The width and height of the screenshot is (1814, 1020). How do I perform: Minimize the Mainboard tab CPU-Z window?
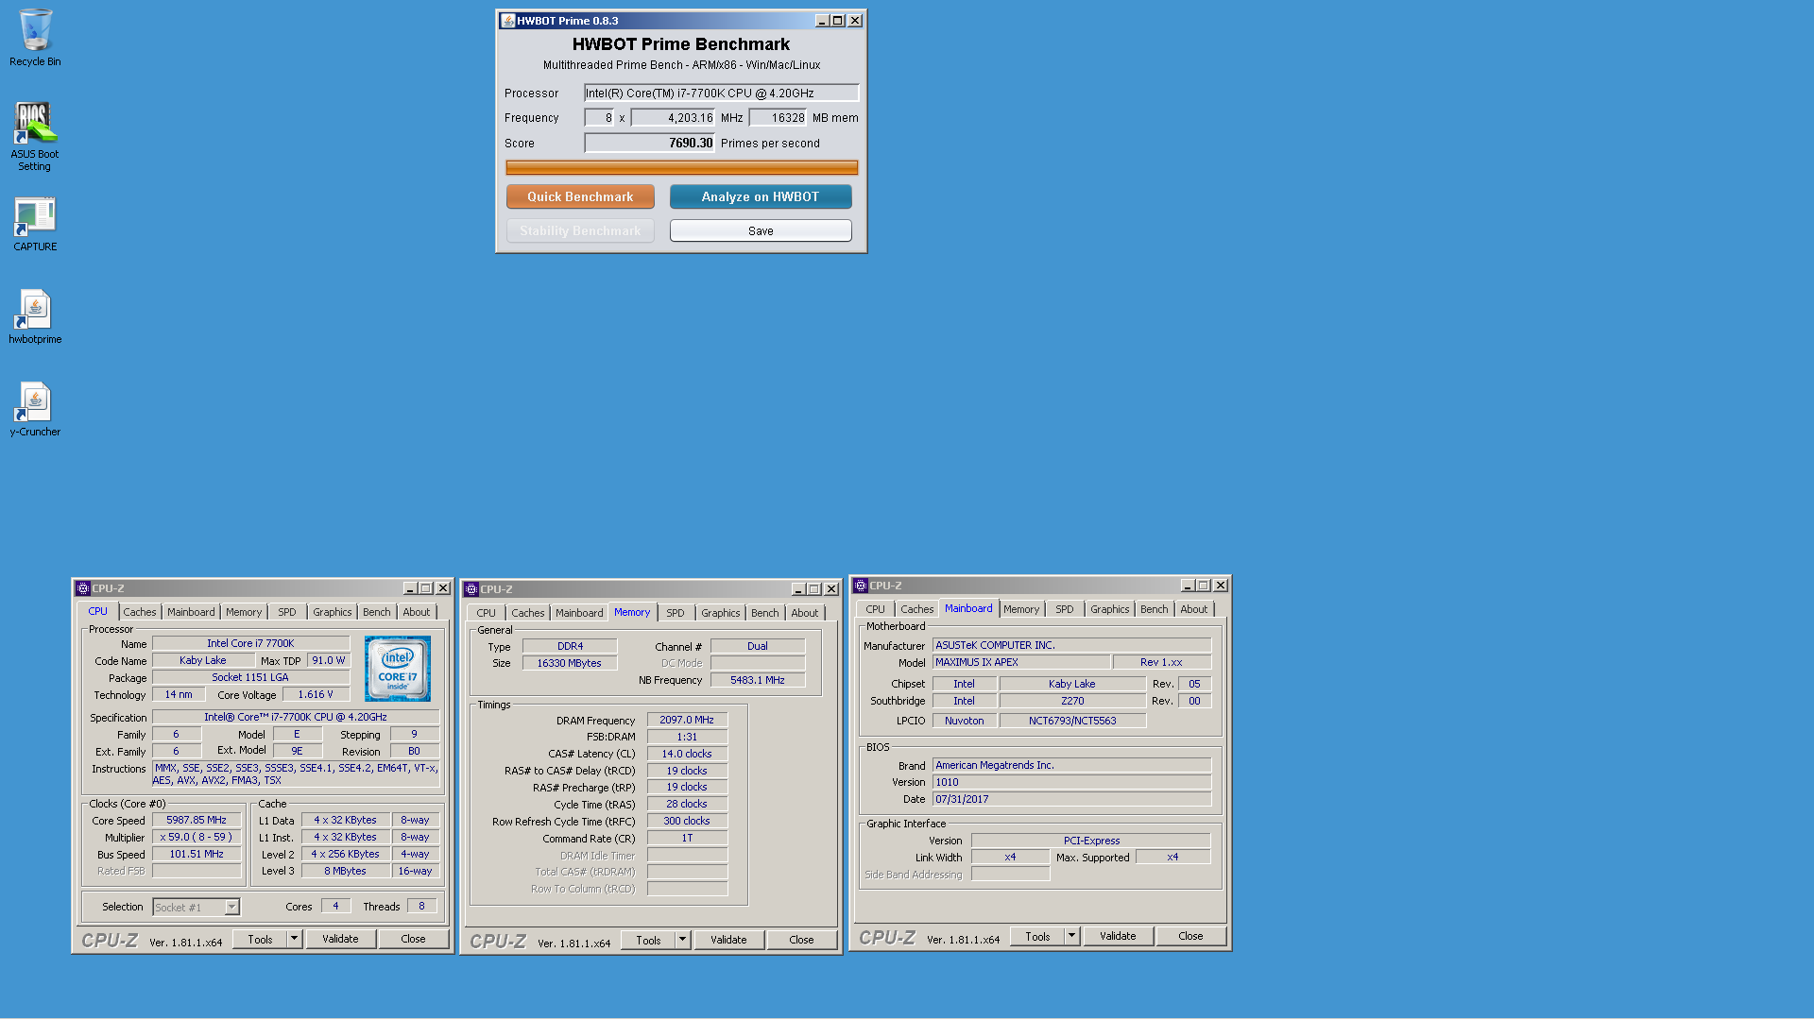coord(1188,586)
